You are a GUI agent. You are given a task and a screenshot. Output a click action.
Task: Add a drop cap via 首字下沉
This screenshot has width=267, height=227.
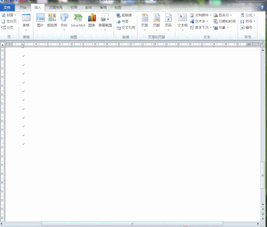[x=201, y=28]
